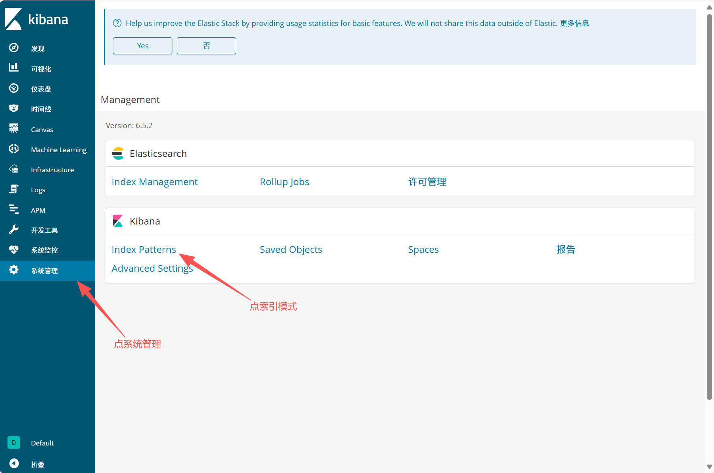Viewport: 714px width, 473px height.
Task: Open Index Patterns link
Action: (x=144, y=249)
